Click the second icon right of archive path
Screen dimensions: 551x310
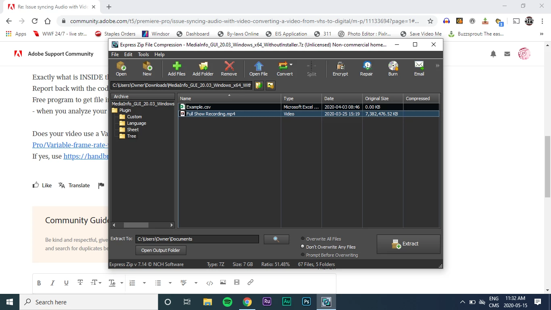click(x=271, y=85)
